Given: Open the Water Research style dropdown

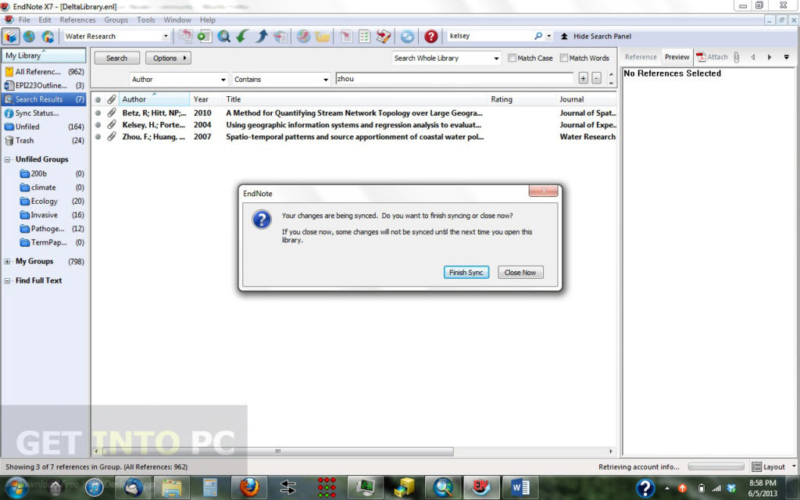Looking at the screenshot, I should pos(166,36).
